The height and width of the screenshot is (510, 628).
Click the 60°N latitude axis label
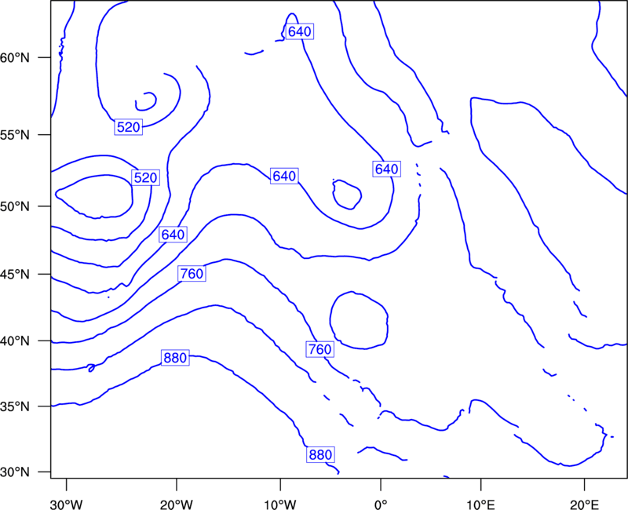[x=15, y=58]
